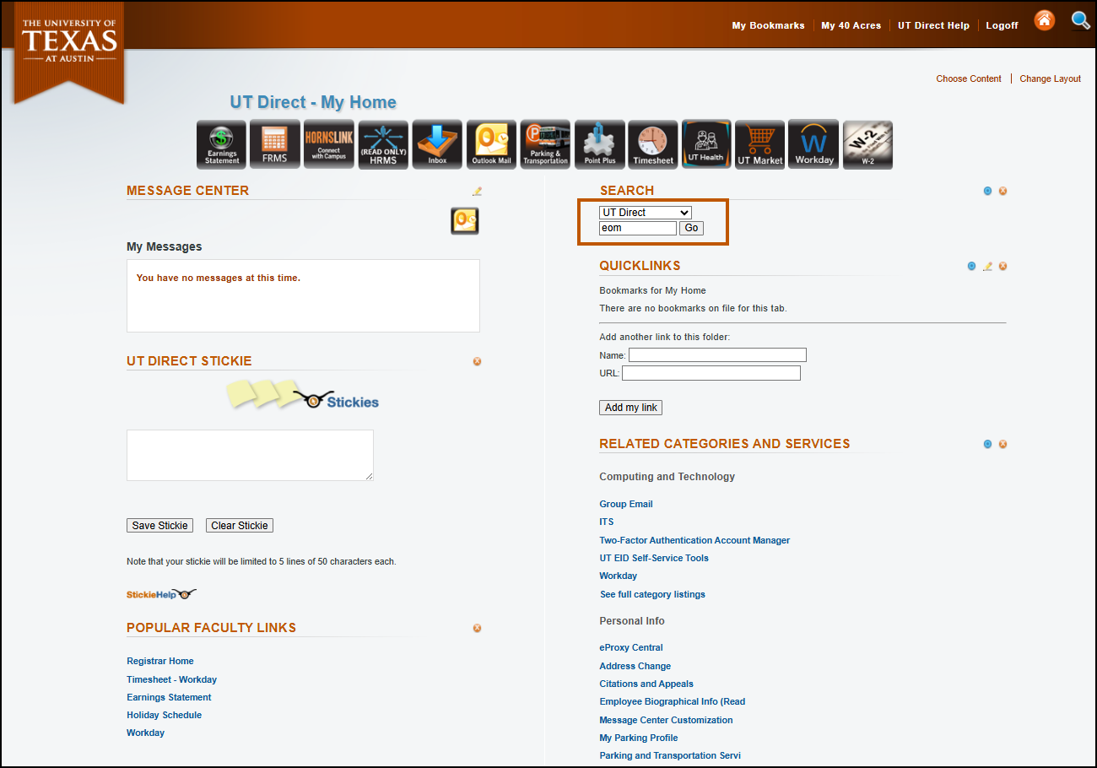
Task: Open the UT Health icon
Action: click(706, 144)
